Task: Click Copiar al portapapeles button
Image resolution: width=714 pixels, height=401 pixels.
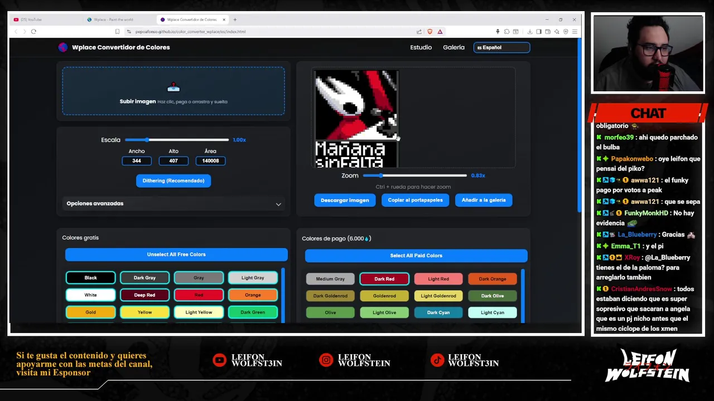Action: point(416,200)
